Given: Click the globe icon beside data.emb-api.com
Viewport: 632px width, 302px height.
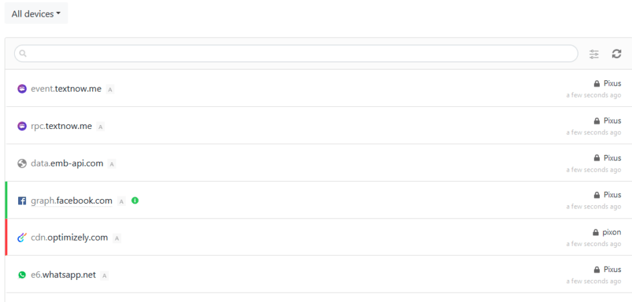Looking at the screenshot, I should (x=22, y=164).
